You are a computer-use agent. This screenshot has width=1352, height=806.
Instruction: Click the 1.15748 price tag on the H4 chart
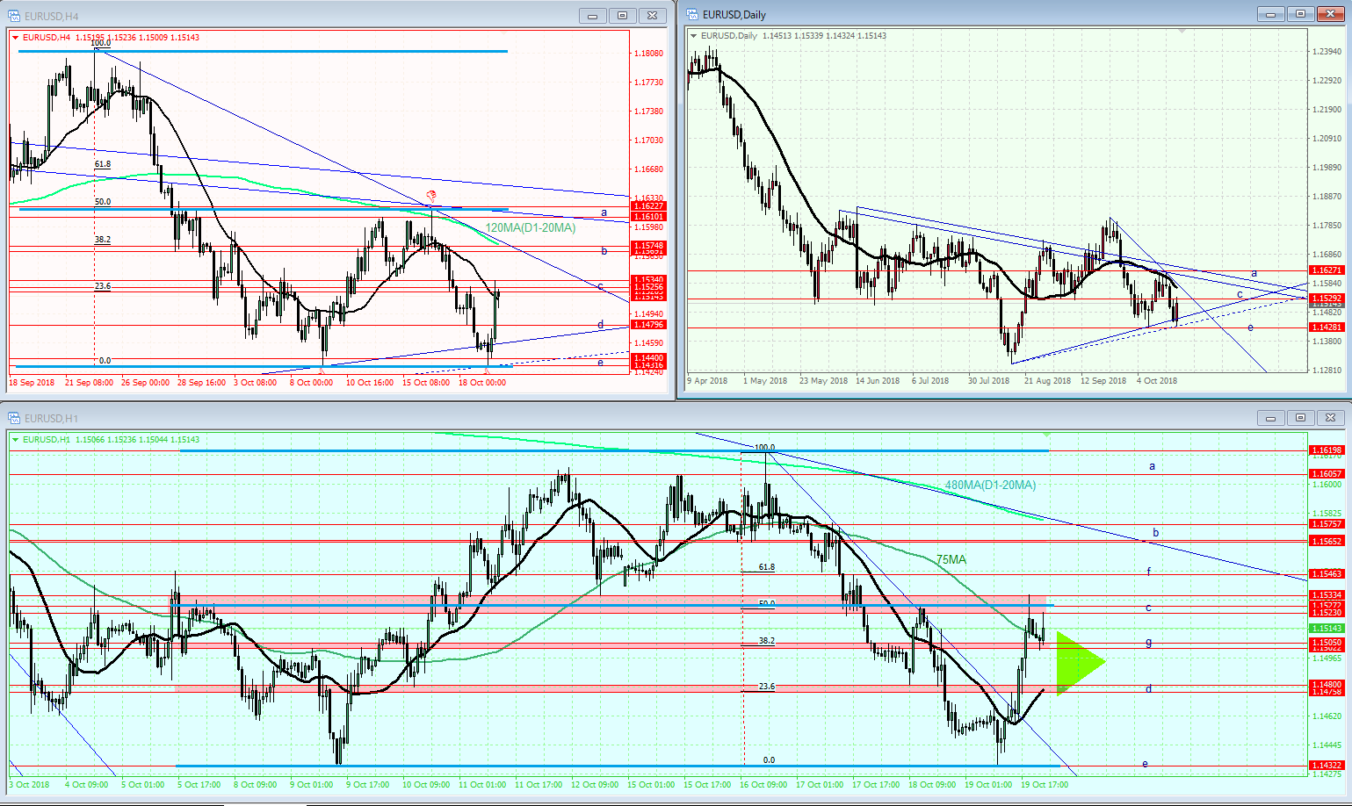[648, 246]
